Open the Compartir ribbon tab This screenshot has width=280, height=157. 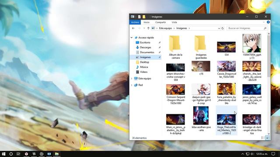click(x=161, y=22)
